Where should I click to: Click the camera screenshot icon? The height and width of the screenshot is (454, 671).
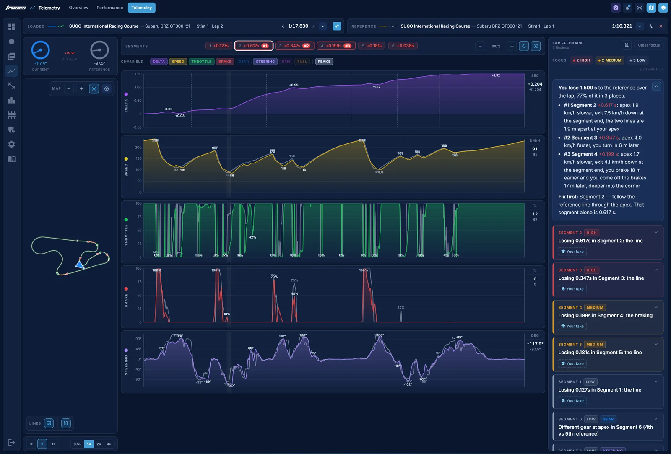pos(616,8)
